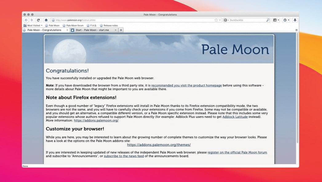Switch to Start - Pale Moon - start.me tab
322x182 pixels.
point(92,30)
